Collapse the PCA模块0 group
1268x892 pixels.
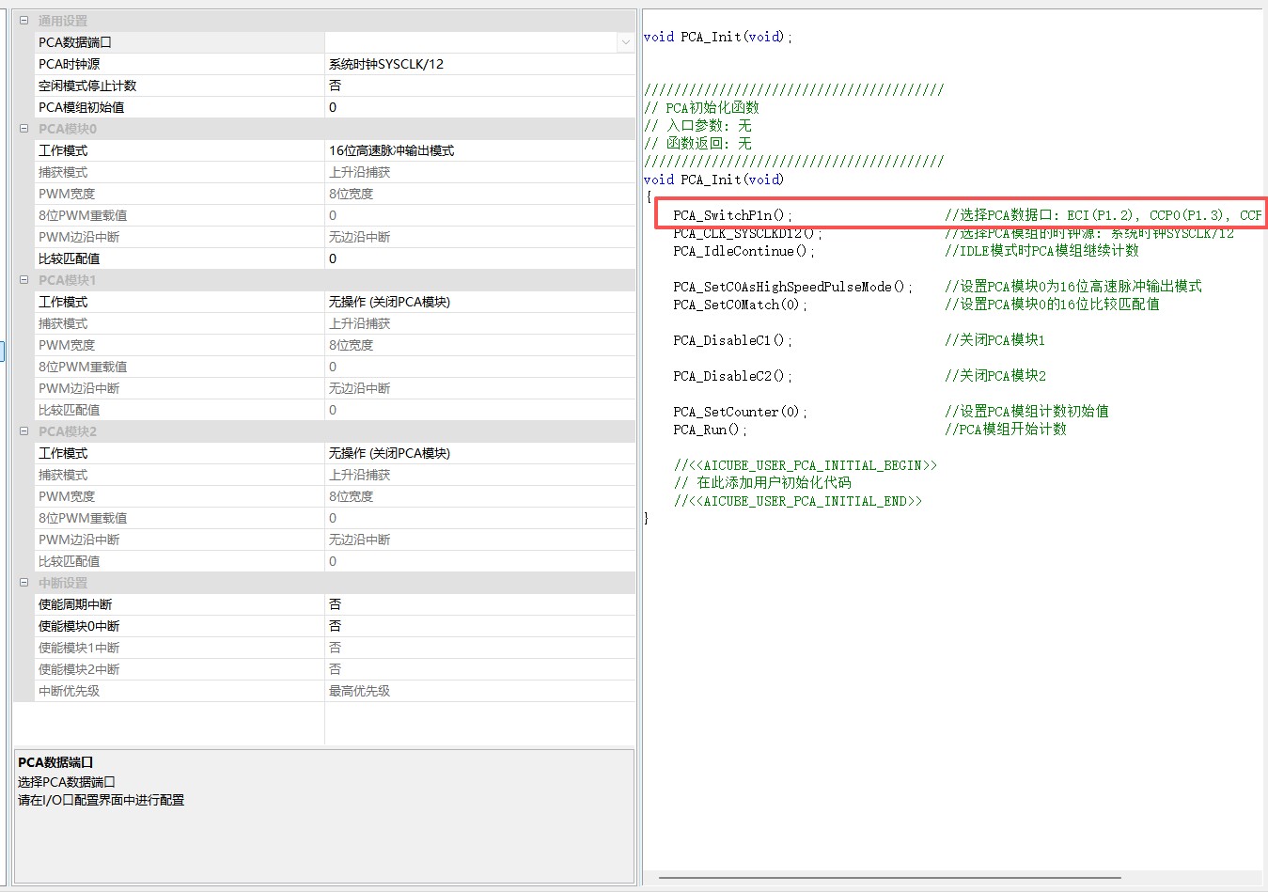coord(23,129)
